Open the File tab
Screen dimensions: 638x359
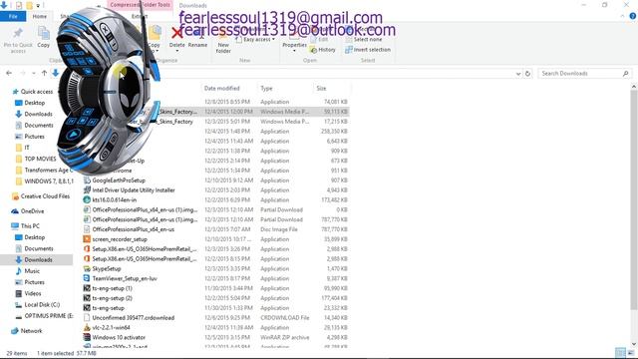(x=13, y=16)
